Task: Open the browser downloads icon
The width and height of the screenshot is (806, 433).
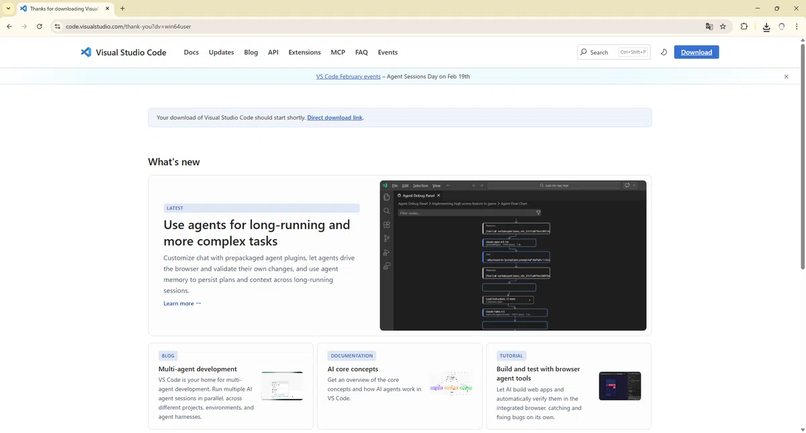Action: [766, 27]
